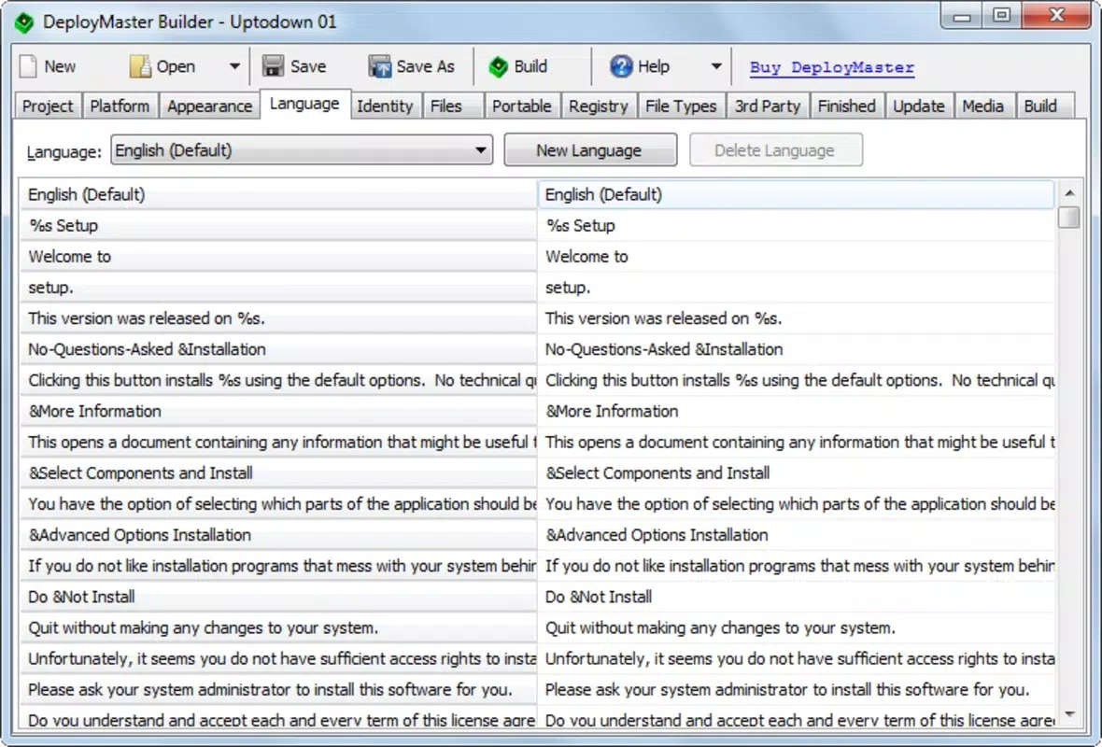Select the Language tab
The height and width of the screenshot is (747, 1102).
(304, 104)
